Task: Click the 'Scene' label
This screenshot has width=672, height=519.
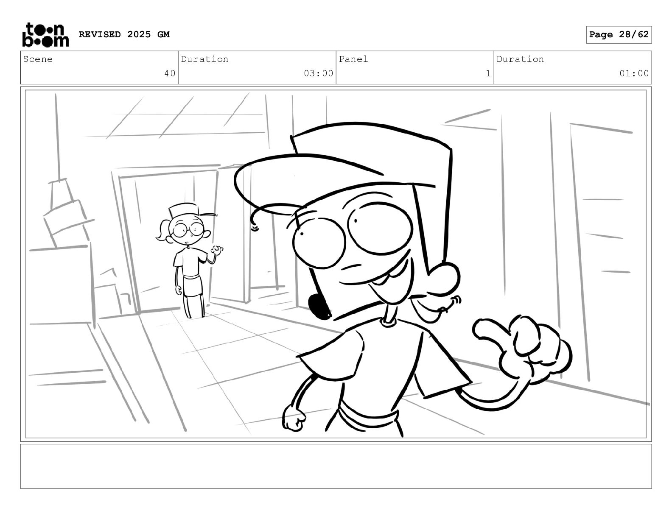Action: click(38, 59)
